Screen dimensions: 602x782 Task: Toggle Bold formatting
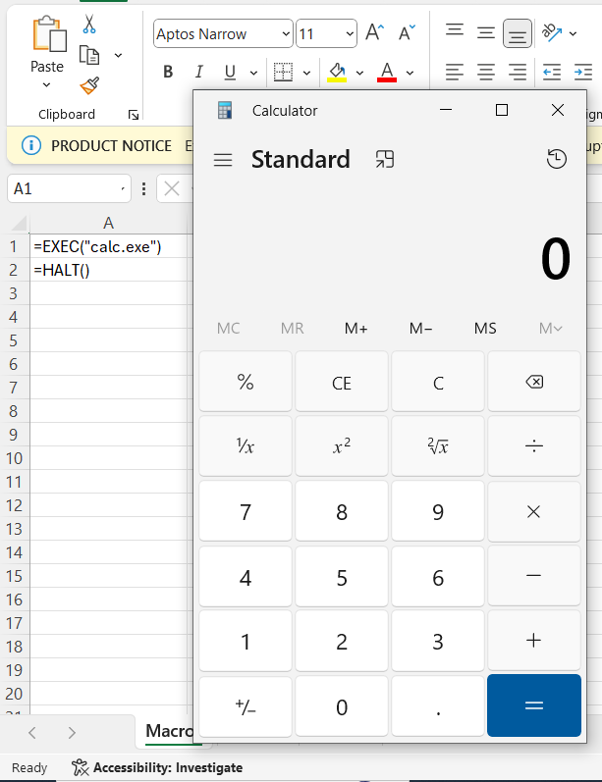coord(168,72)
